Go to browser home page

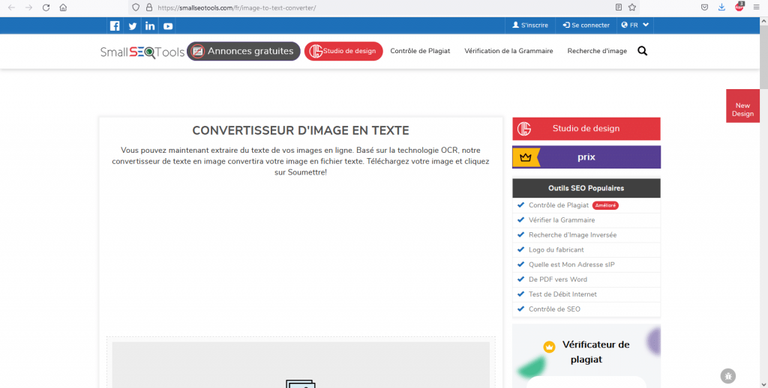(x=63, y=7)
